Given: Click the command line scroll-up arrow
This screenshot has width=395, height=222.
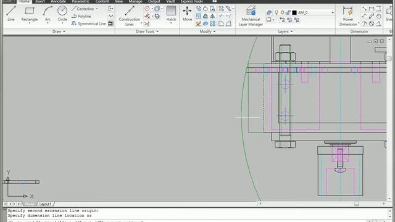Looking at the screenshot, I should click(x=389, y=210).
